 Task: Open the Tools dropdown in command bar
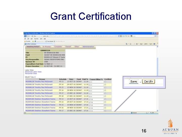tap(151, 44)
